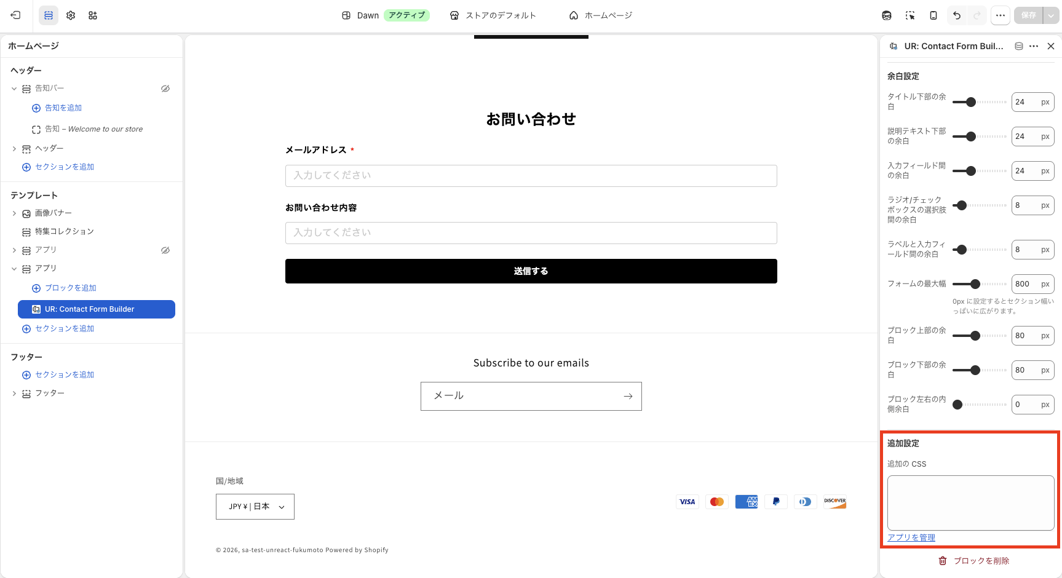
Task: Open the ホームページ template selector
Action: 601,15
